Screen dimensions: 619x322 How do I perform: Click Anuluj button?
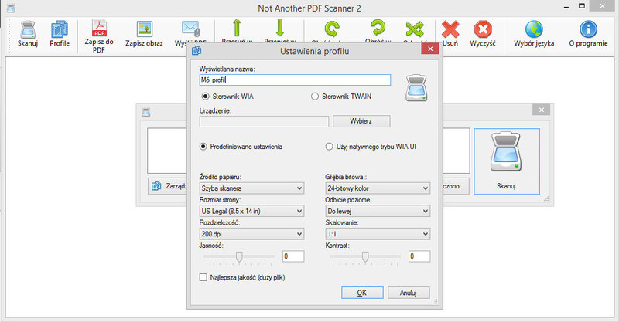point(409,293)
